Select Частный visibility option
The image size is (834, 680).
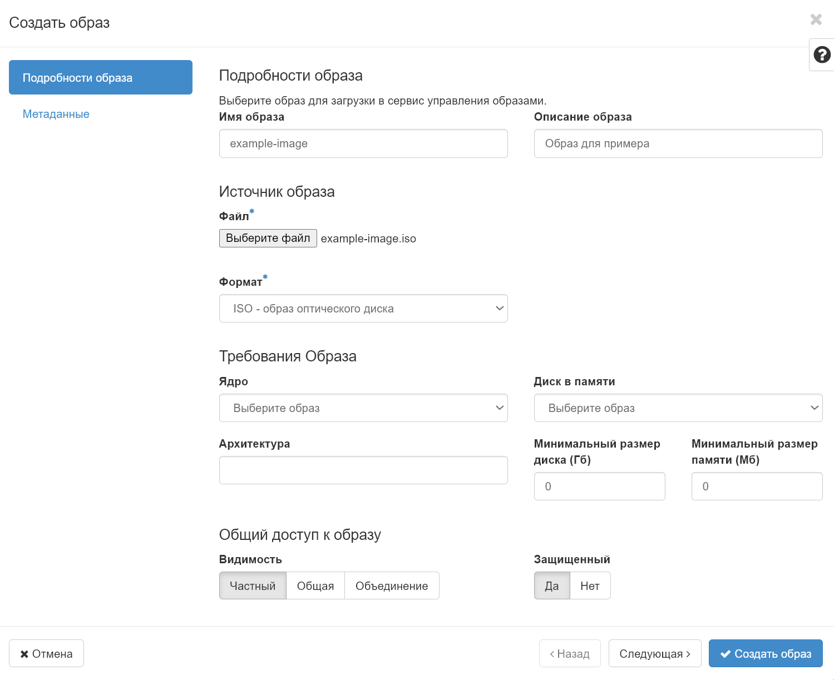pyautogui.click(x=253, y=585)
